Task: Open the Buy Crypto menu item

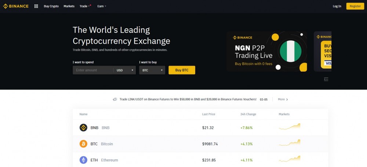Action: (x=51, y=6)
